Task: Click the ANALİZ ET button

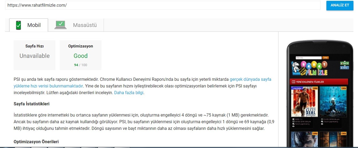Action: (x=340, y=5)
